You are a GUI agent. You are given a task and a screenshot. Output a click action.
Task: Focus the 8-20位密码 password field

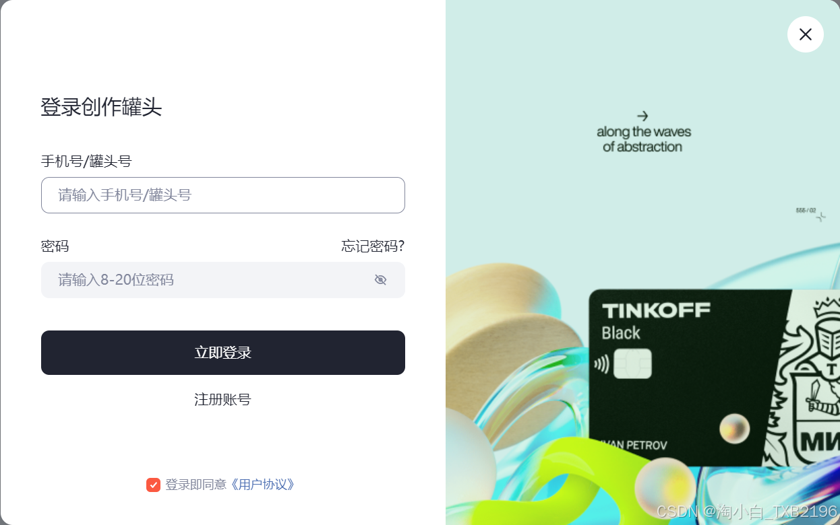(223, 280)
